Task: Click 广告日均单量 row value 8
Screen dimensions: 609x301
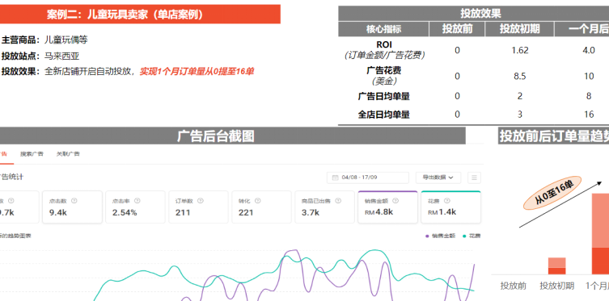Action: (x=589, y=96)
